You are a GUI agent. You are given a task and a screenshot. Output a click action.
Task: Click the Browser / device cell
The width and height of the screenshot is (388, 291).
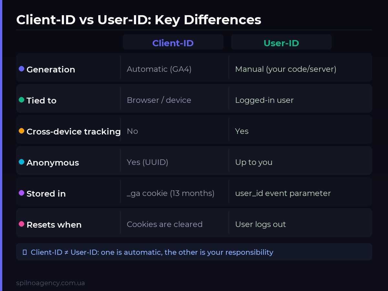click(x=159, y=100)
